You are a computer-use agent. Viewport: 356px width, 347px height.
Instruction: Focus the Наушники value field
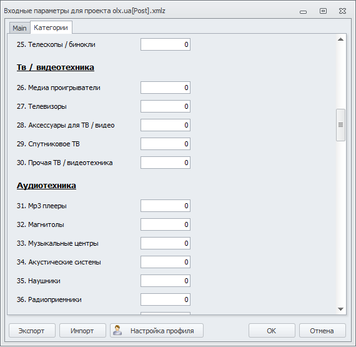click(x=166, y=281)
